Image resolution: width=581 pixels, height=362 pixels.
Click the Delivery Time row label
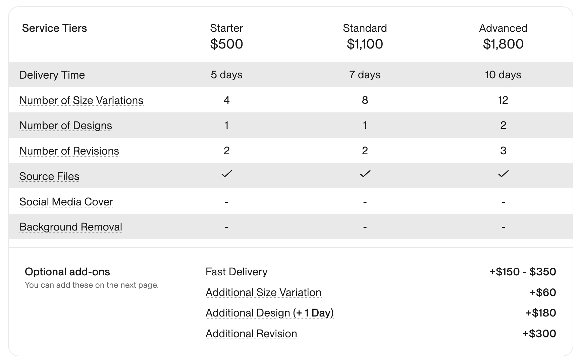coord(52,75)
